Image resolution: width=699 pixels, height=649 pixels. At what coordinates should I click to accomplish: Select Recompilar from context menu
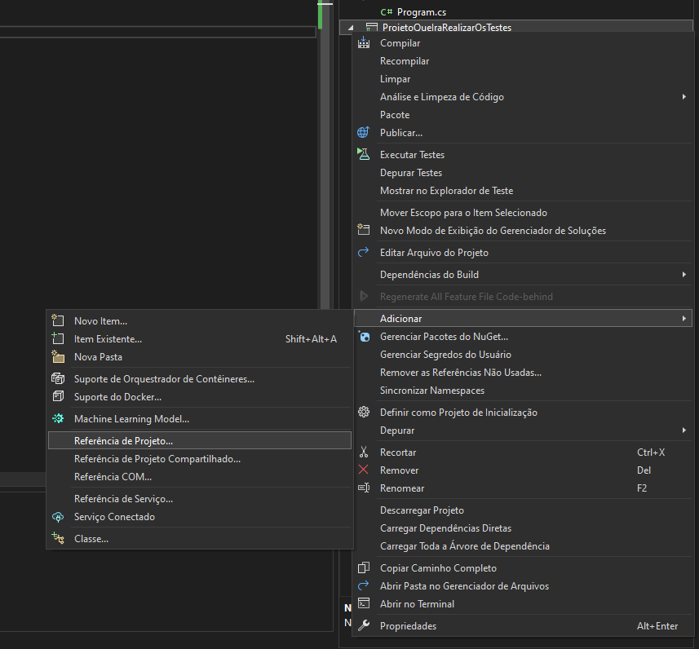pyautogui.click(x=523, y=61)
